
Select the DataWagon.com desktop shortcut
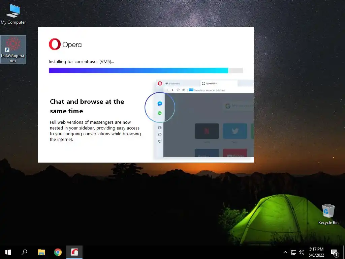(x=13, y=49)
